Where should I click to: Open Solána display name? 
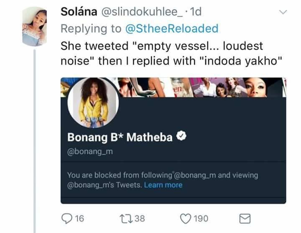pyautogui.click(x=79, y=12)
